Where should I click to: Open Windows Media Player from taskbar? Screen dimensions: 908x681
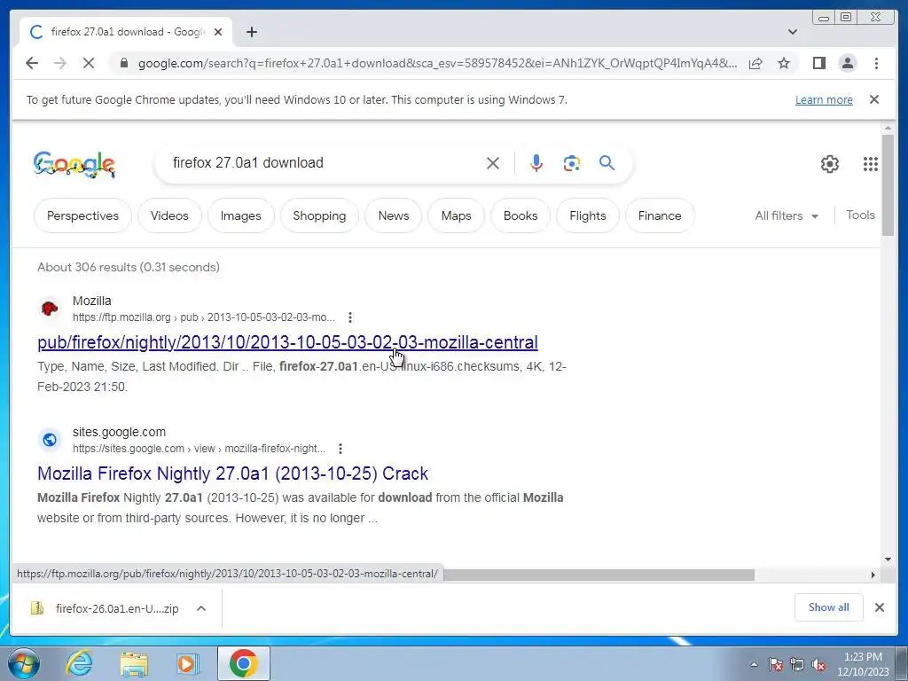188,663
